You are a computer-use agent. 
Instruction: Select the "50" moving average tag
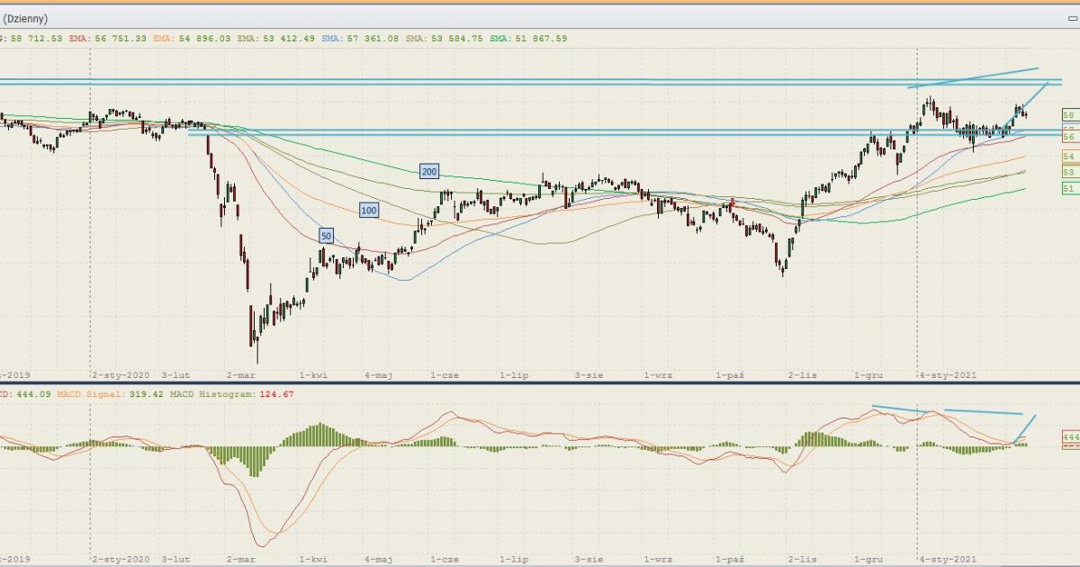tap(326, 236)
